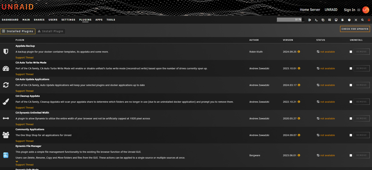The image size is (372, 170).
Task: Click the Unlimited Width double-arrow icon
Action: click(6, 118)
